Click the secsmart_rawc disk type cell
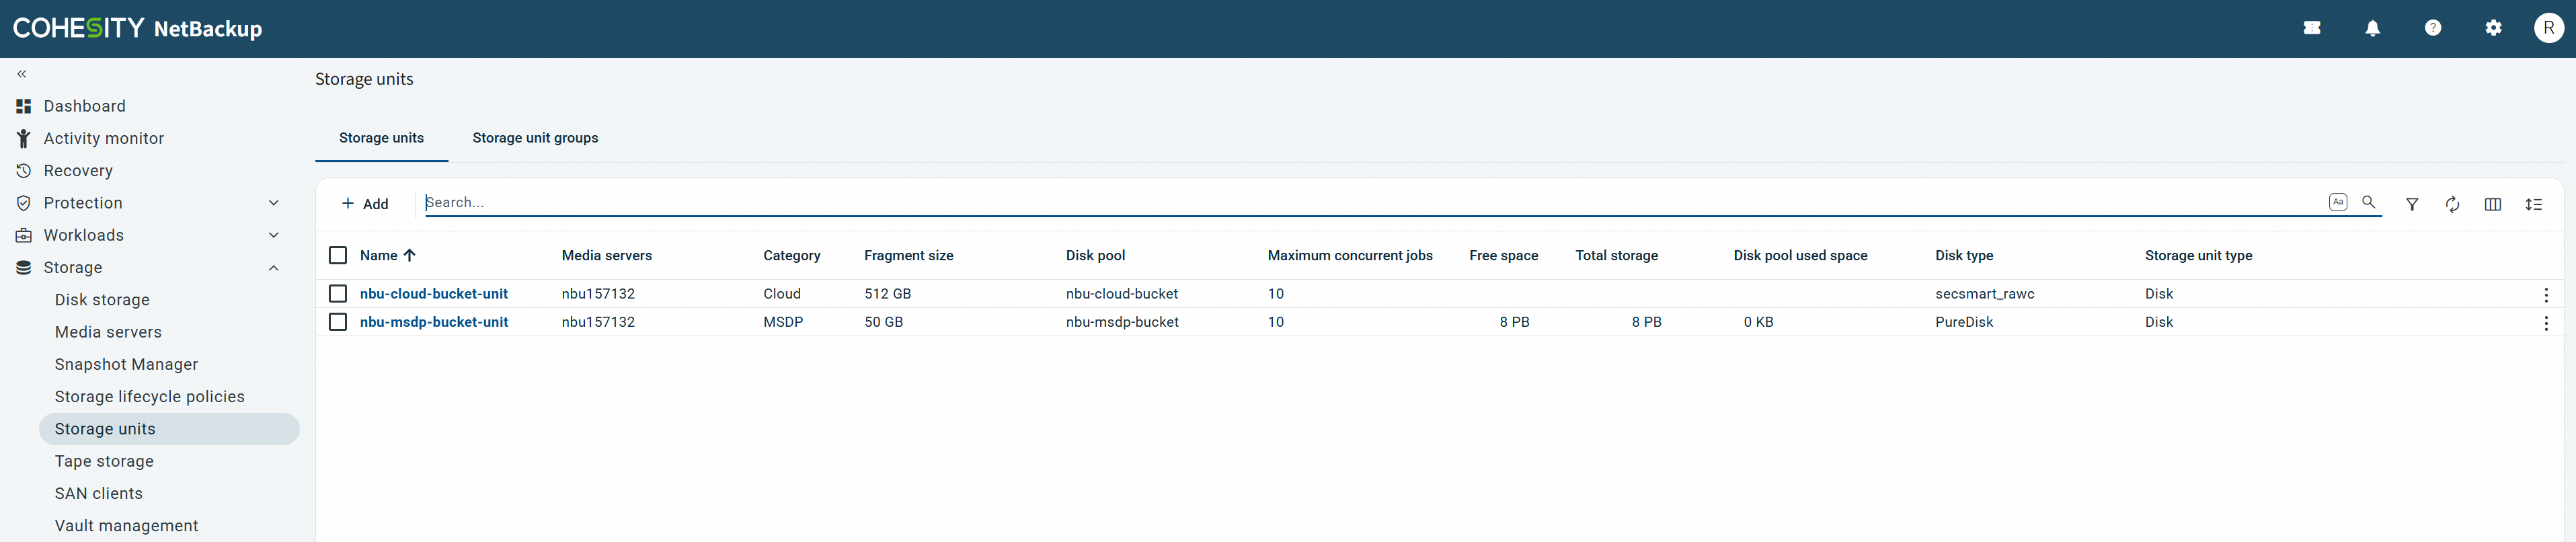 pos(1985,294)
